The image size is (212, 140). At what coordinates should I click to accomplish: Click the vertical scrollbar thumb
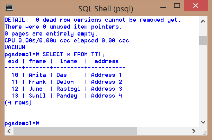[x=203, y=40]
